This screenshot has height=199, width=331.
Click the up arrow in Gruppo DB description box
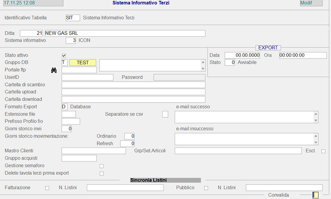coord(203,62)
